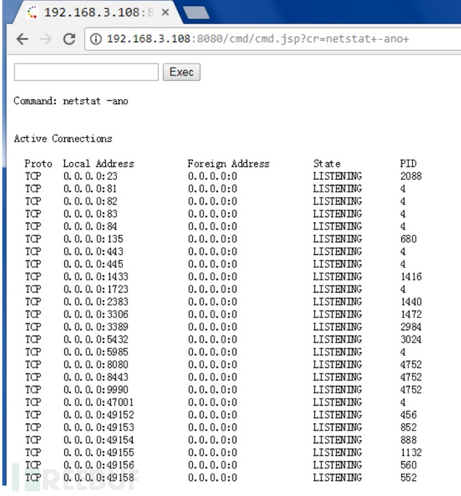The image size is (461, 496).
Task: Click PID value 1472
Action: pos(411,314)
